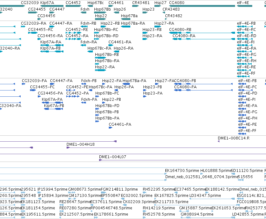The image size is (266, 219).
Task: Click the Hsp27 gene label
Action: 160,3
